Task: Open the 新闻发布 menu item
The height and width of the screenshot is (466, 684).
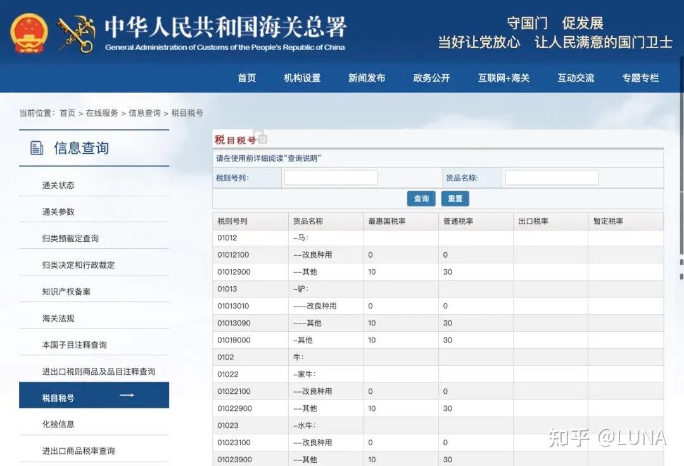Action: (366, 78)
